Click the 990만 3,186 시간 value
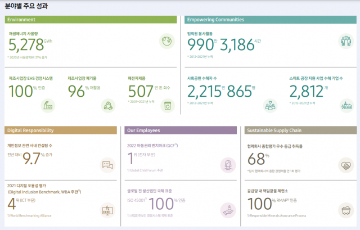 tap(224, 44)
